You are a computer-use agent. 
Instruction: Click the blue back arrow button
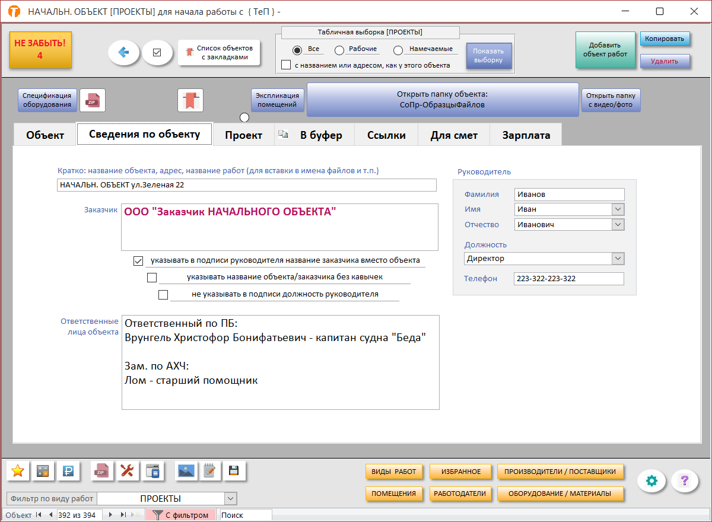[x=123, y=52]
